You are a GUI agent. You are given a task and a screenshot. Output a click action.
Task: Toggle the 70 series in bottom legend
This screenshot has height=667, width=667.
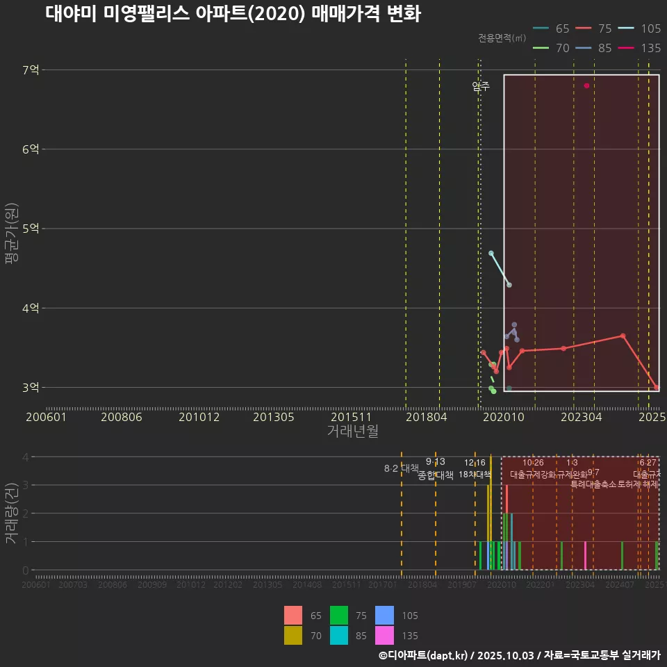pos(292,636)
